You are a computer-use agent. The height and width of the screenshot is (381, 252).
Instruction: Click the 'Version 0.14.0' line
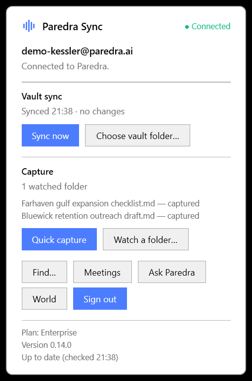[46, 345]
